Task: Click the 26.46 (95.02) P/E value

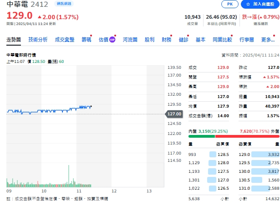Action: pyautogui.click(x=221, y=17)
